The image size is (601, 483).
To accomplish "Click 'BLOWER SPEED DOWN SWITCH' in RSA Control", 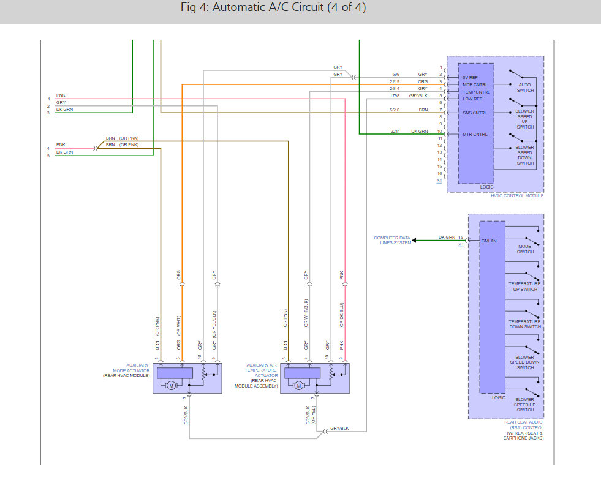I will (x=524, y=362).
